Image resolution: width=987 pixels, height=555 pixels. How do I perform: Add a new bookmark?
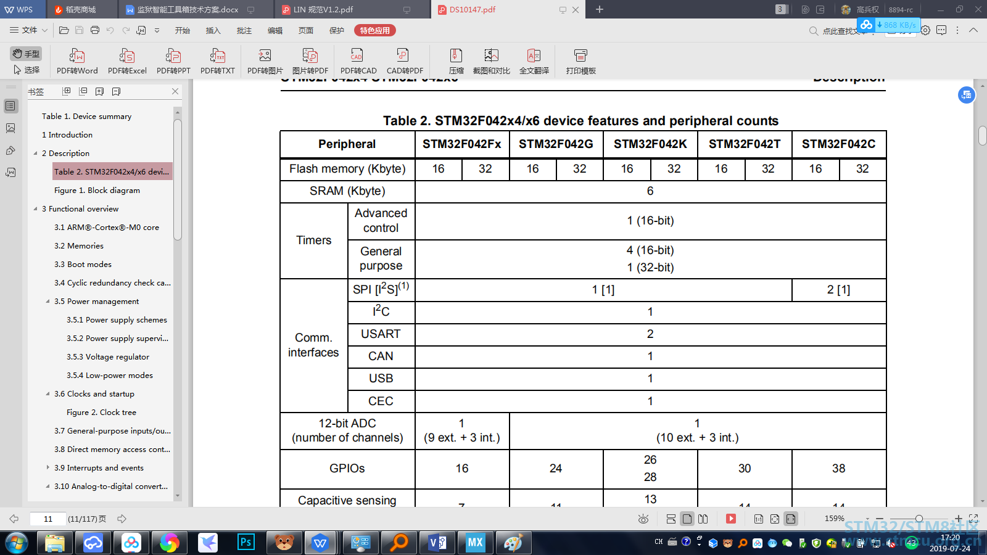pyautogui.click(x=100, y=91)
